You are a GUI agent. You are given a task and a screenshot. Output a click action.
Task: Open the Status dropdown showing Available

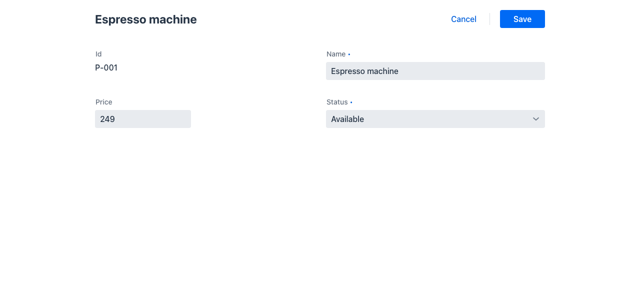tap(435, 119)
